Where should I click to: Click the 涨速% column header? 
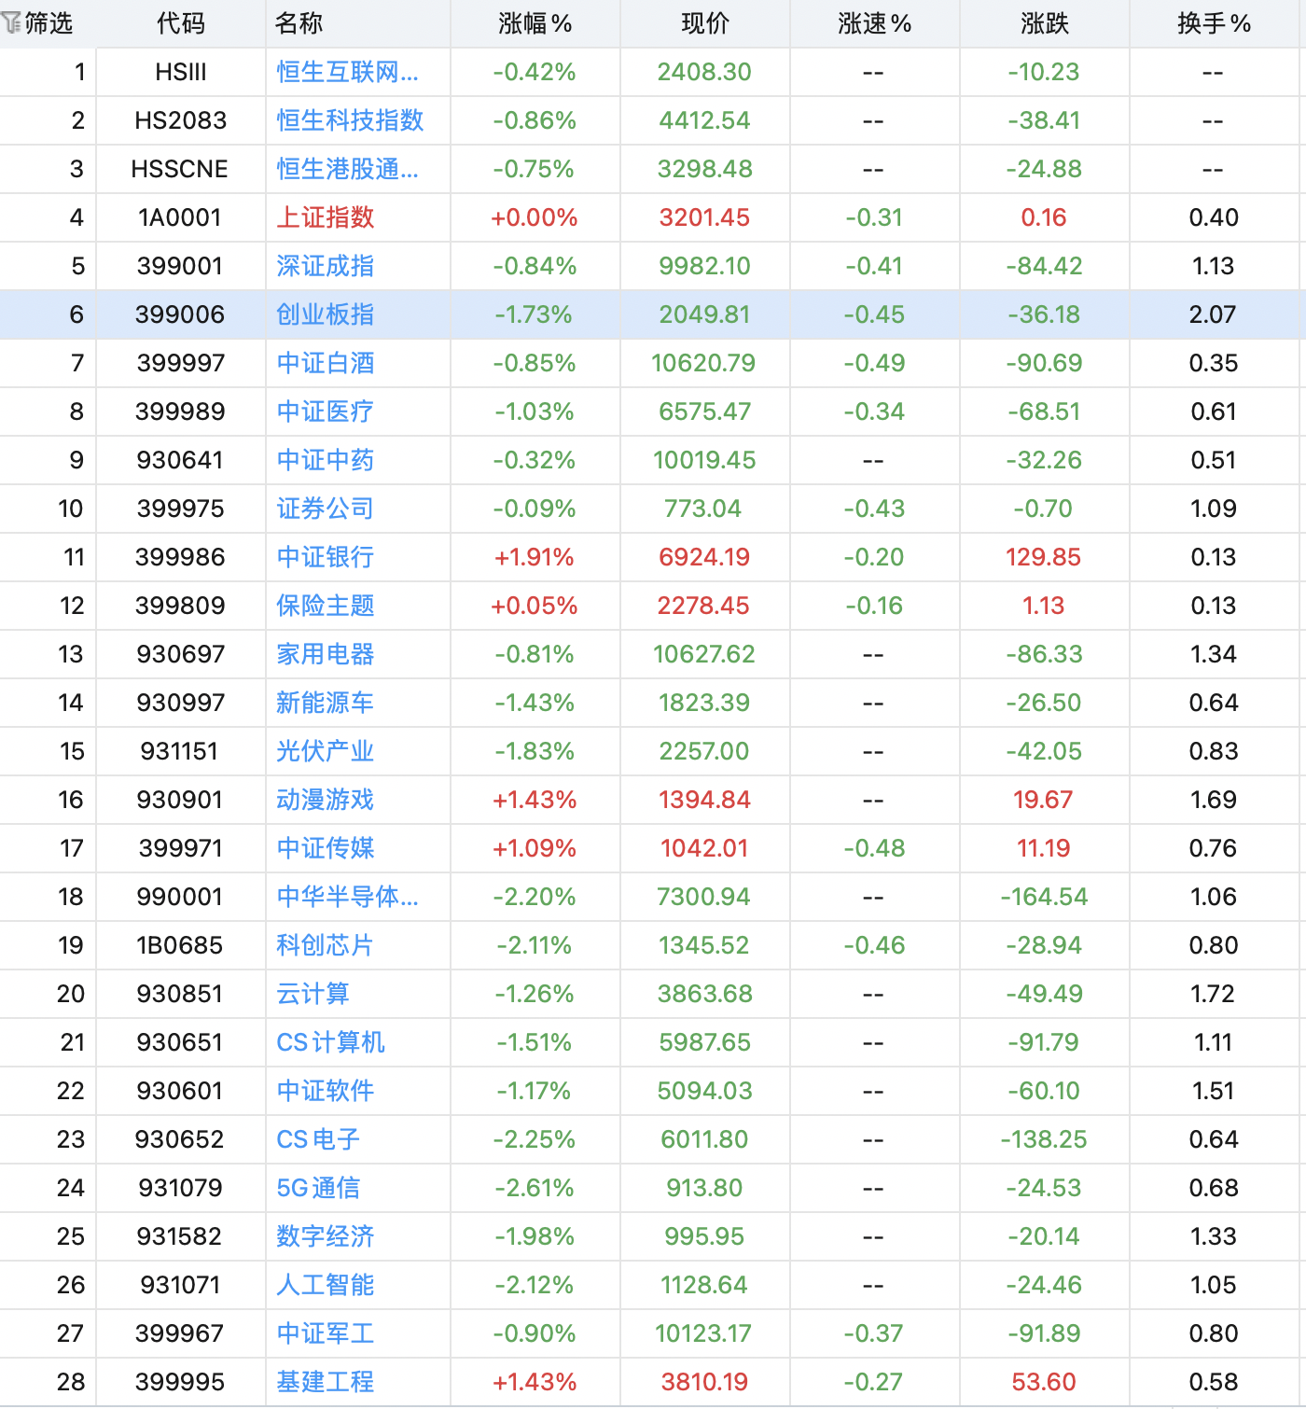pyautogui.click(x=874, y=23)
